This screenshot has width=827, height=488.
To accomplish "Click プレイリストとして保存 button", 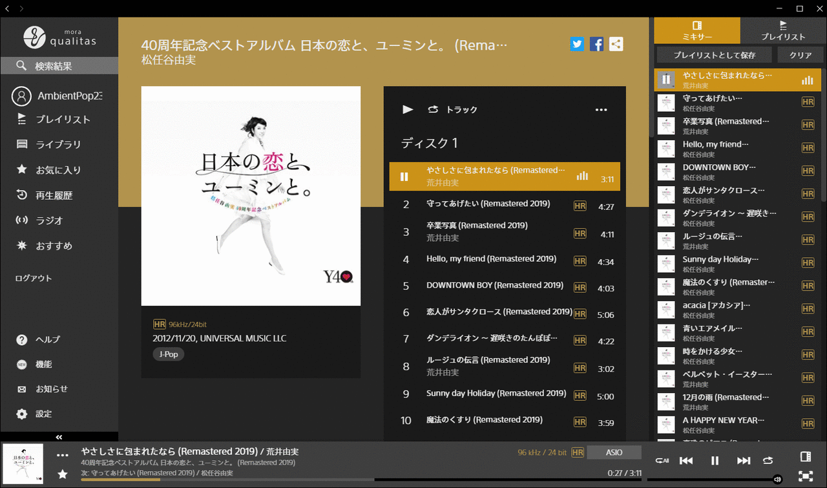I will [x=714, y=55].
